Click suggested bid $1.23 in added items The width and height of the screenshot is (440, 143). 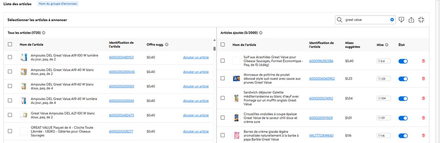pyautogui.click(x=349, y=79)
